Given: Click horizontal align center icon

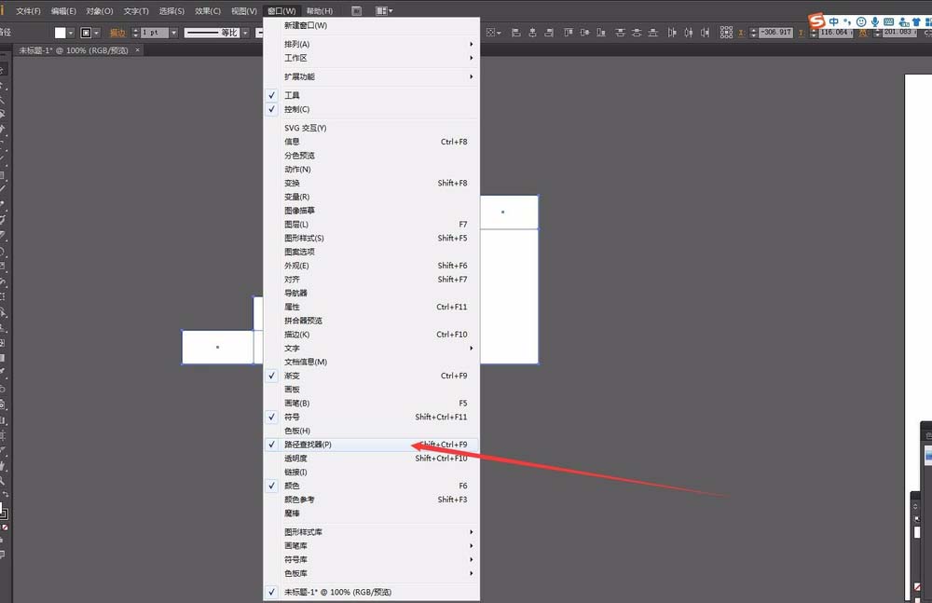Looking at the screenshot, I should pyautogui.click(x=532, y=33).
